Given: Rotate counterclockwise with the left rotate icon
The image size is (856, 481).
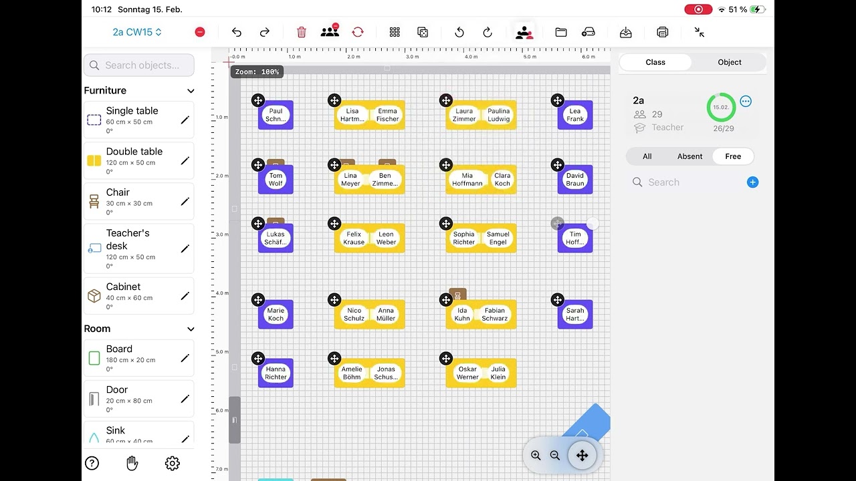Looking at the screenshot, I should click(x=459, y=32).
